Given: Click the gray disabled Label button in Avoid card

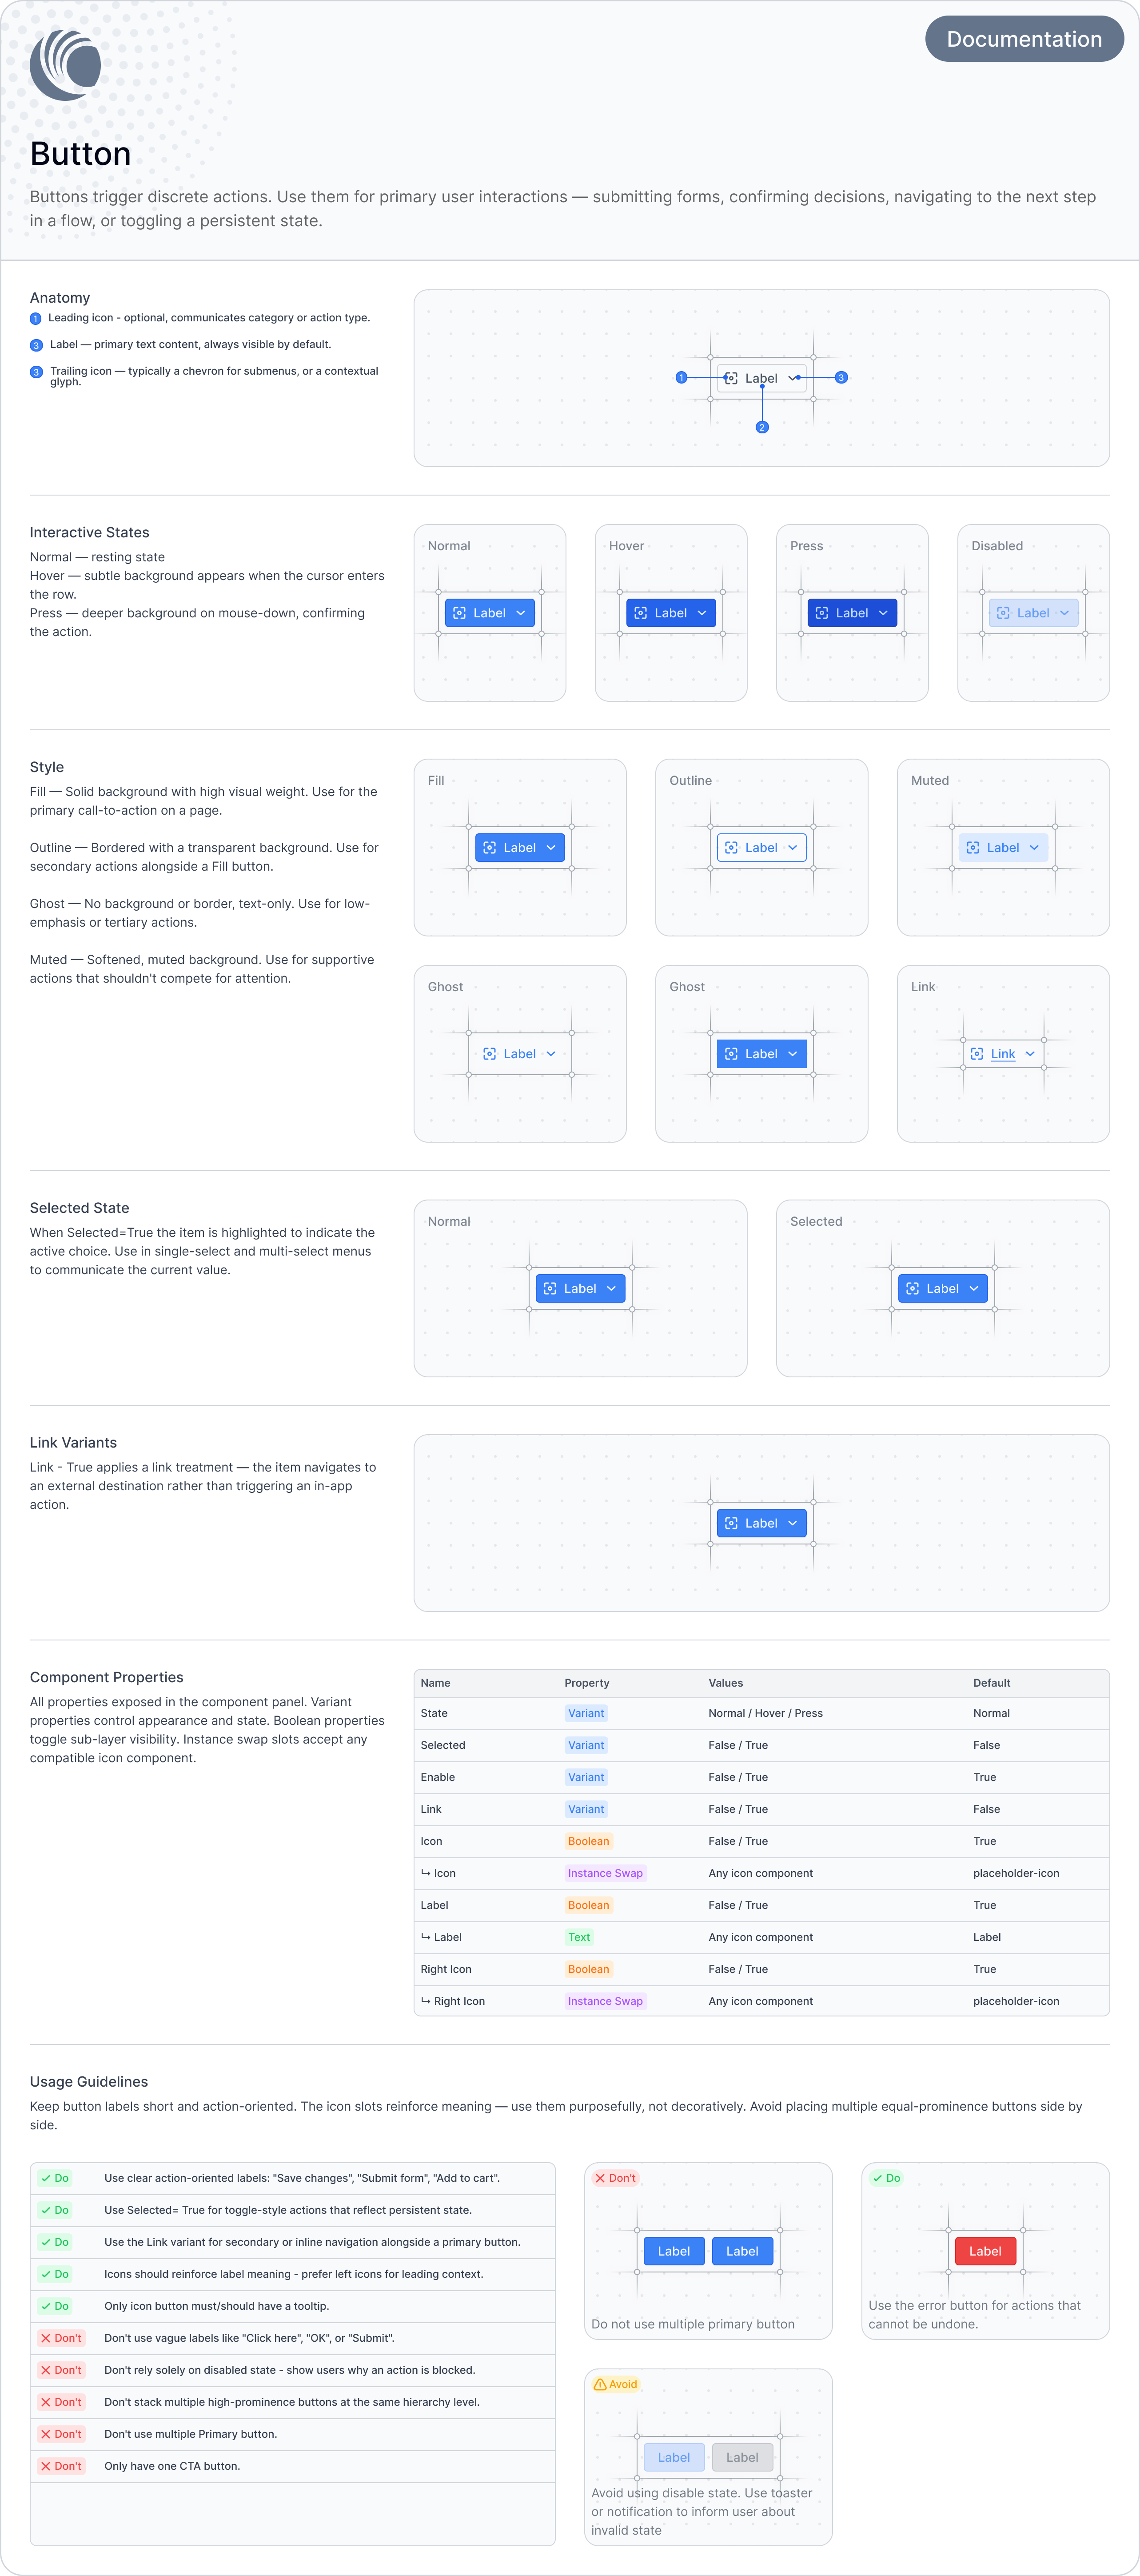Looking at the screenshot, I should [x=742, y=2457].
